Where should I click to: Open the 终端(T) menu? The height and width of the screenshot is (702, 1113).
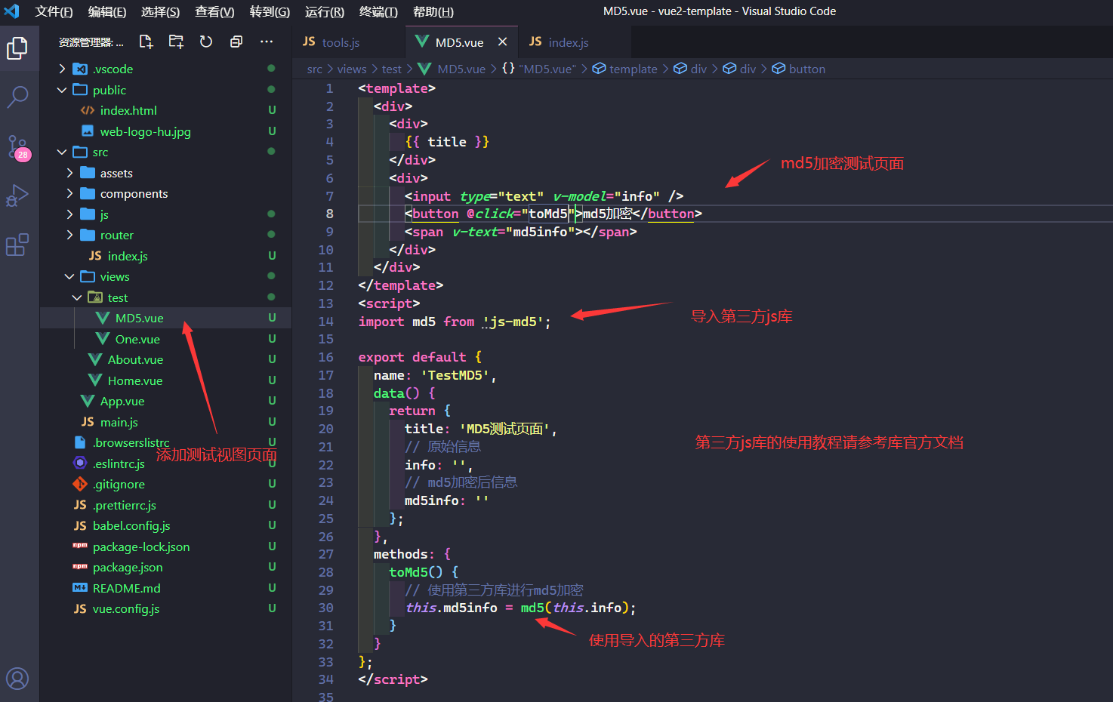click(x=378, y=11)
